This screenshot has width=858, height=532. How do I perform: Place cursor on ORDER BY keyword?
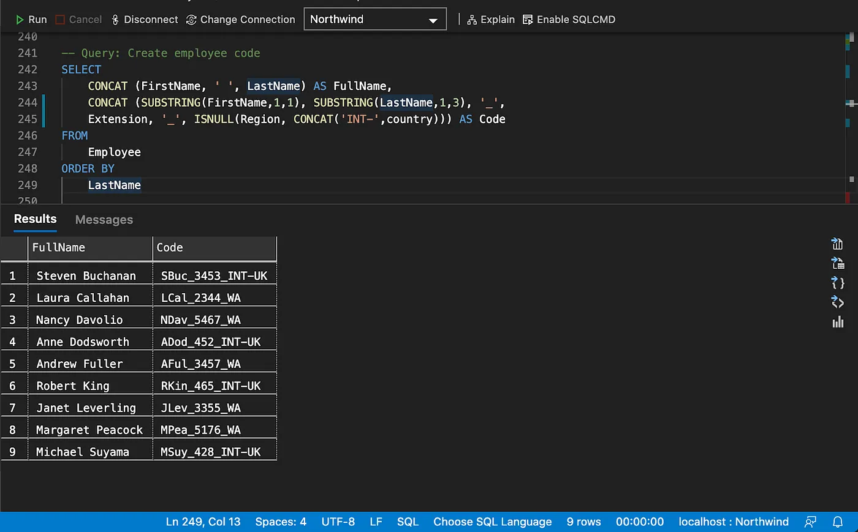point(88,168)
